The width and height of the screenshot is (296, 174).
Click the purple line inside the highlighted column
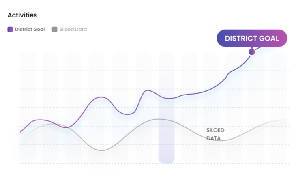(x=167, y=98)
